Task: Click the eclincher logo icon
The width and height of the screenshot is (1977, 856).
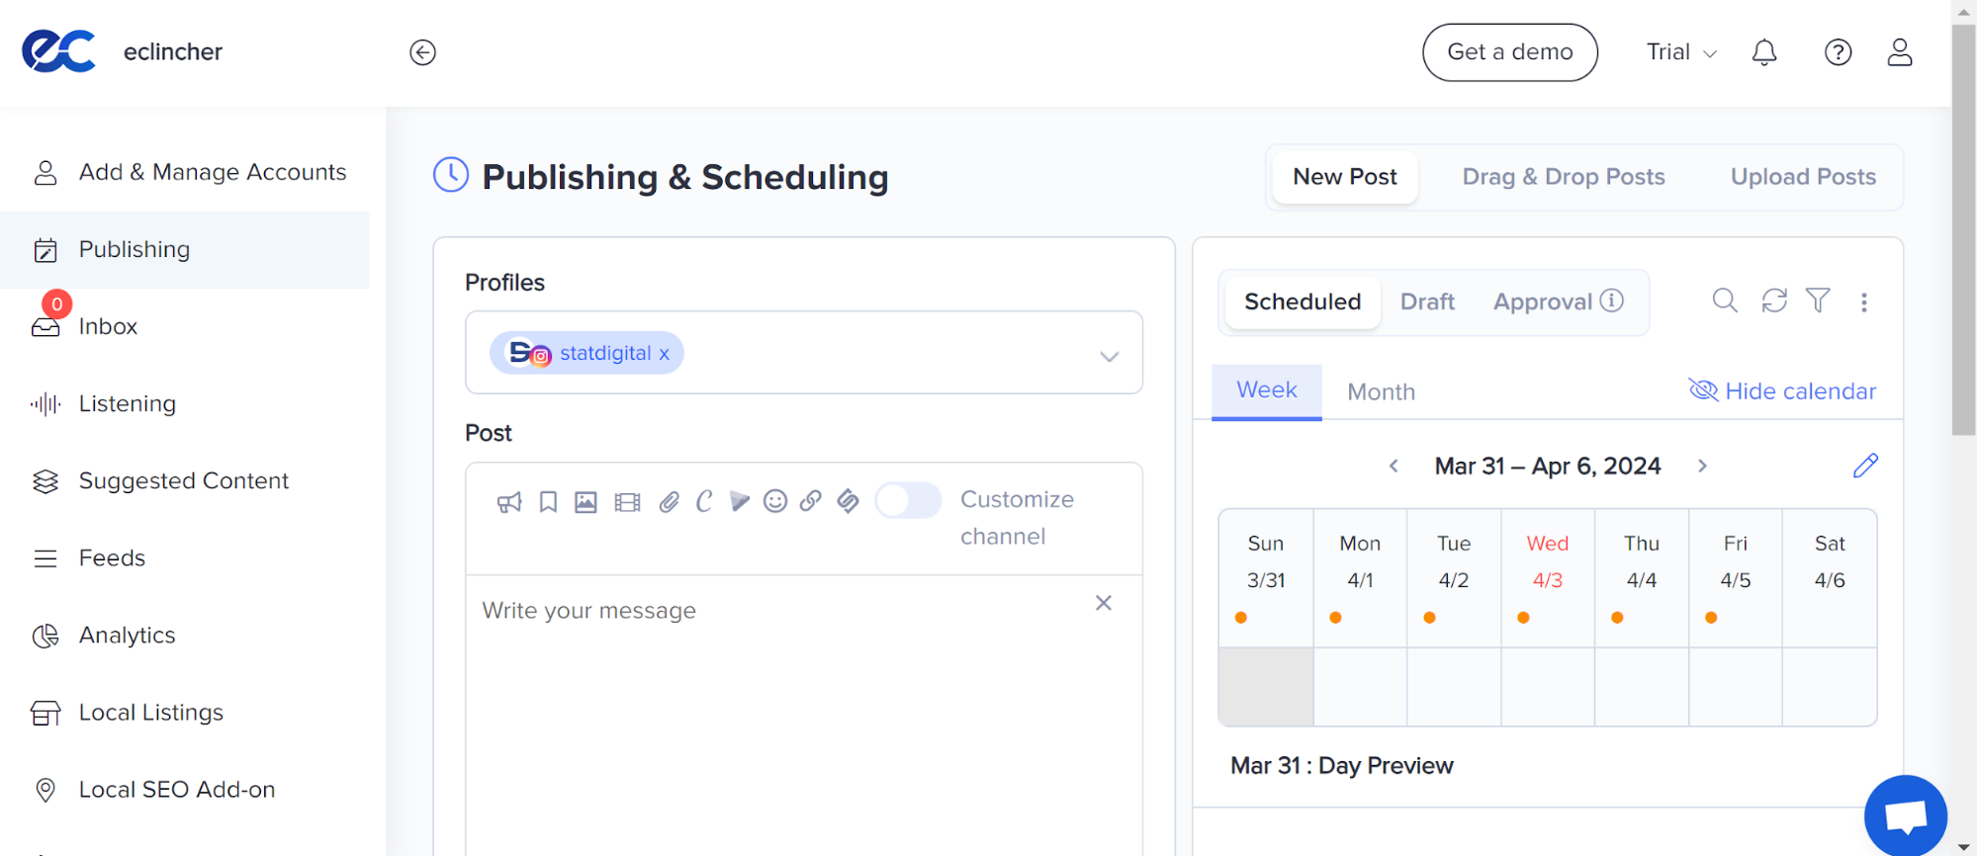Action: pyautogui.click(x=59, y=51)
